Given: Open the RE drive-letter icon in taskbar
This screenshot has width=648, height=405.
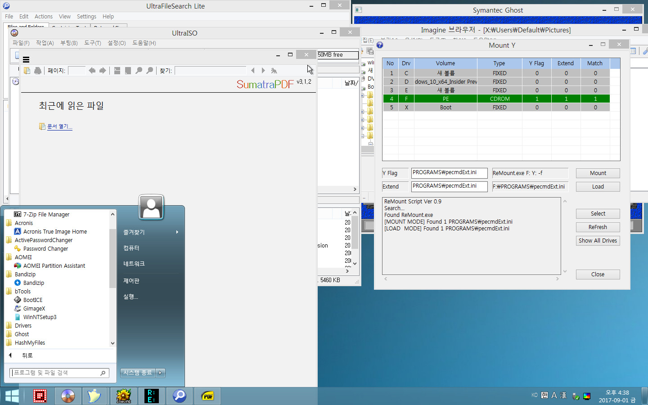Looking at the screenshot, I should click(152, 396).
